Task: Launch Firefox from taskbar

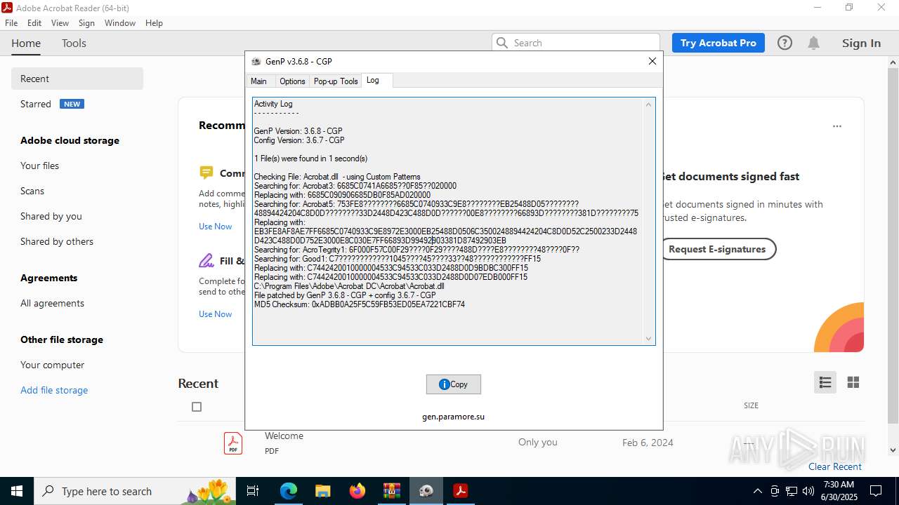Action: coord(357,491)
